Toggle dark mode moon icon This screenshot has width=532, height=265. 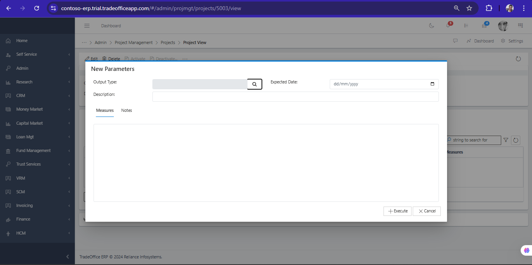(431, 26)
